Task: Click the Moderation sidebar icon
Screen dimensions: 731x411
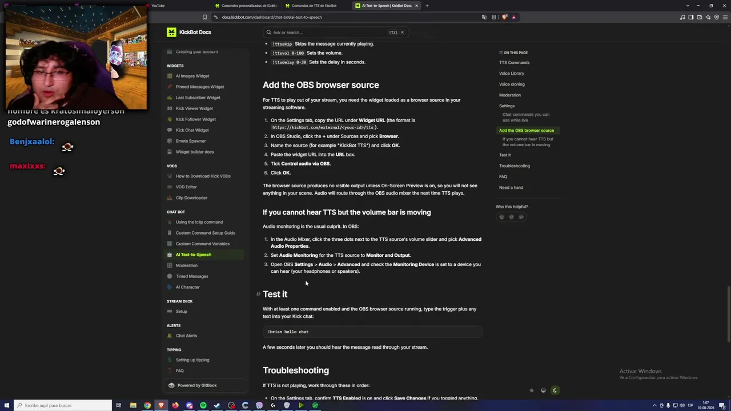Action: point(170,265)
